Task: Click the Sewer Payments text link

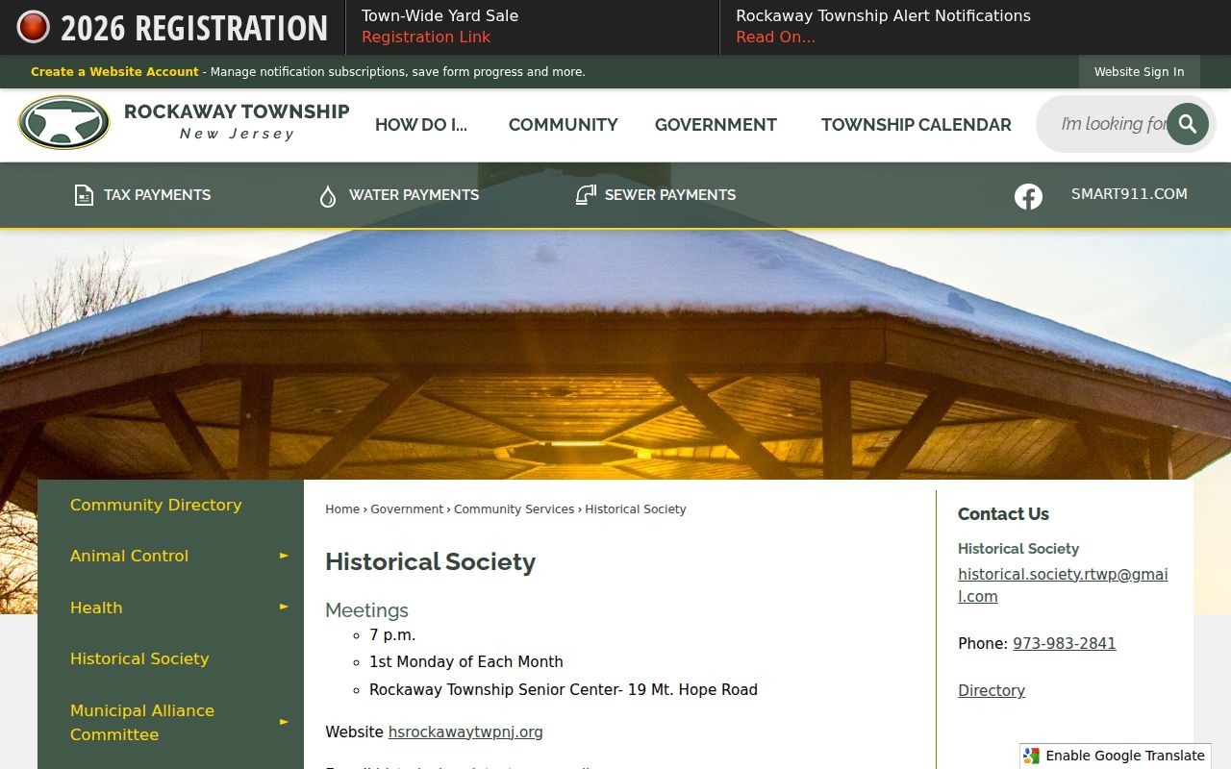Action: coord(670,195)
